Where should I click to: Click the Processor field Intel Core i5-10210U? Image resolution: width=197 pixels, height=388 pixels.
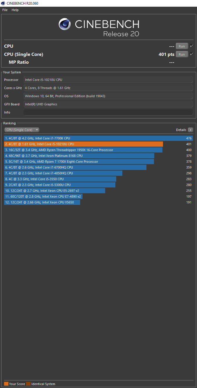(108, 80)
